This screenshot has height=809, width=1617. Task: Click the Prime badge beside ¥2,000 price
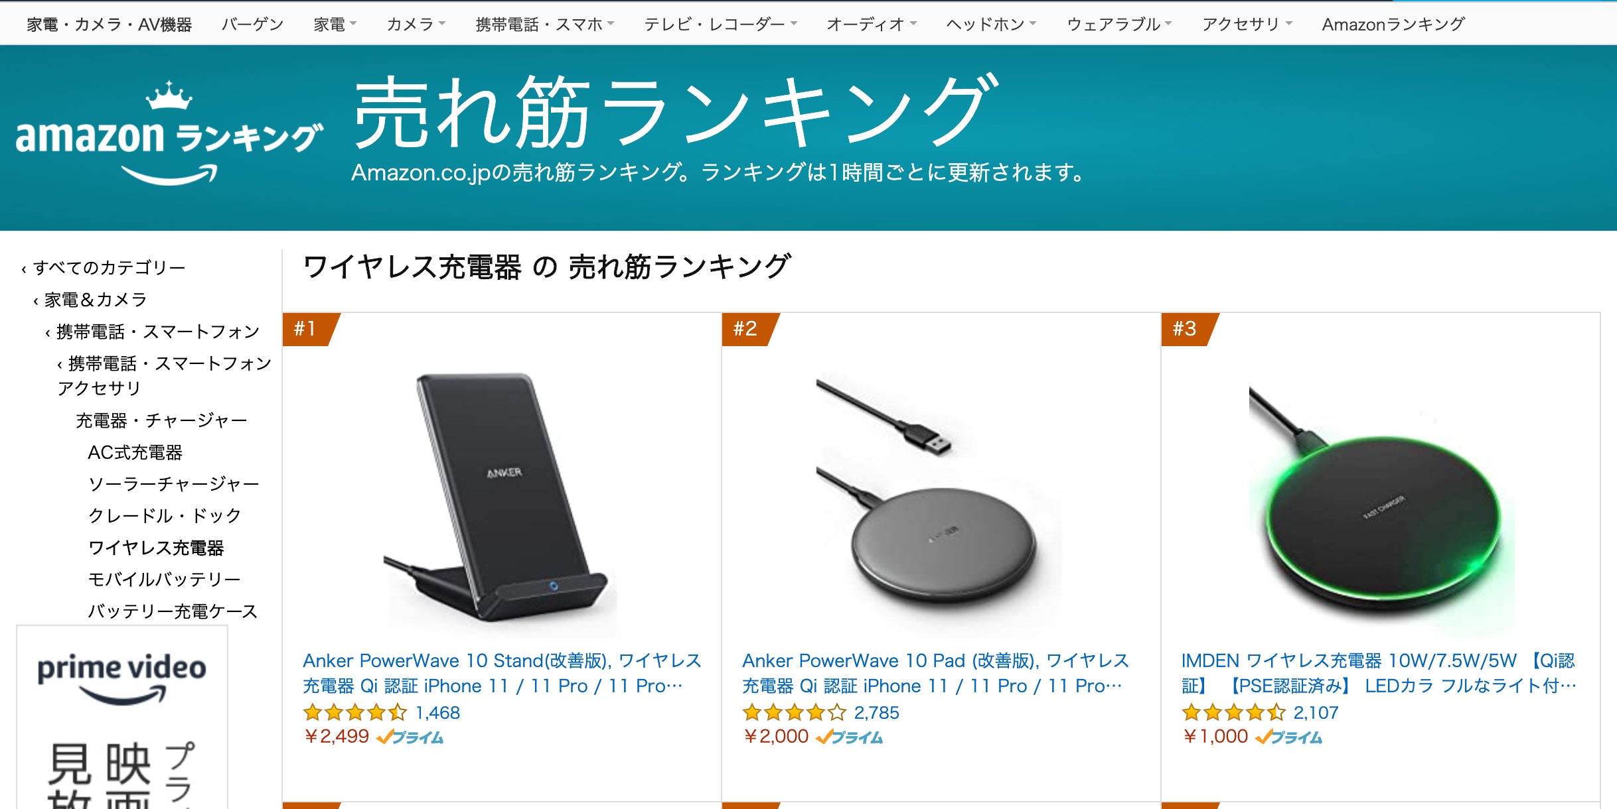click(x=849, y=737)
